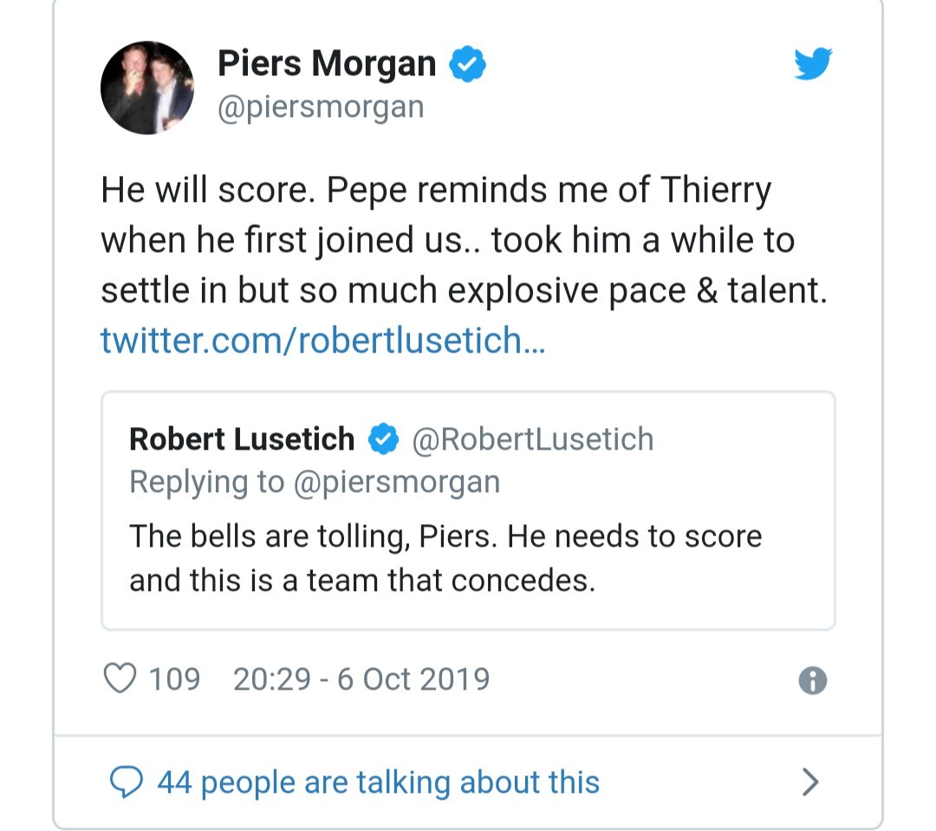Open the information icon near the timestamp
This screenshot has width=936, height=831.
[813, 679]
